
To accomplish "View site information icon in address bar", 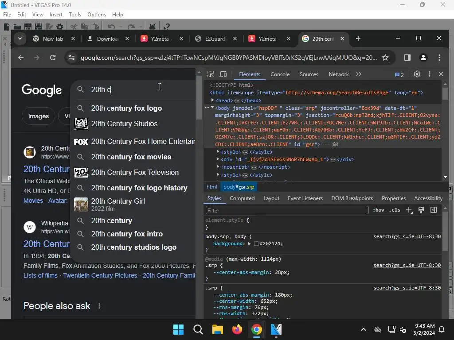I will coord(71,58).
